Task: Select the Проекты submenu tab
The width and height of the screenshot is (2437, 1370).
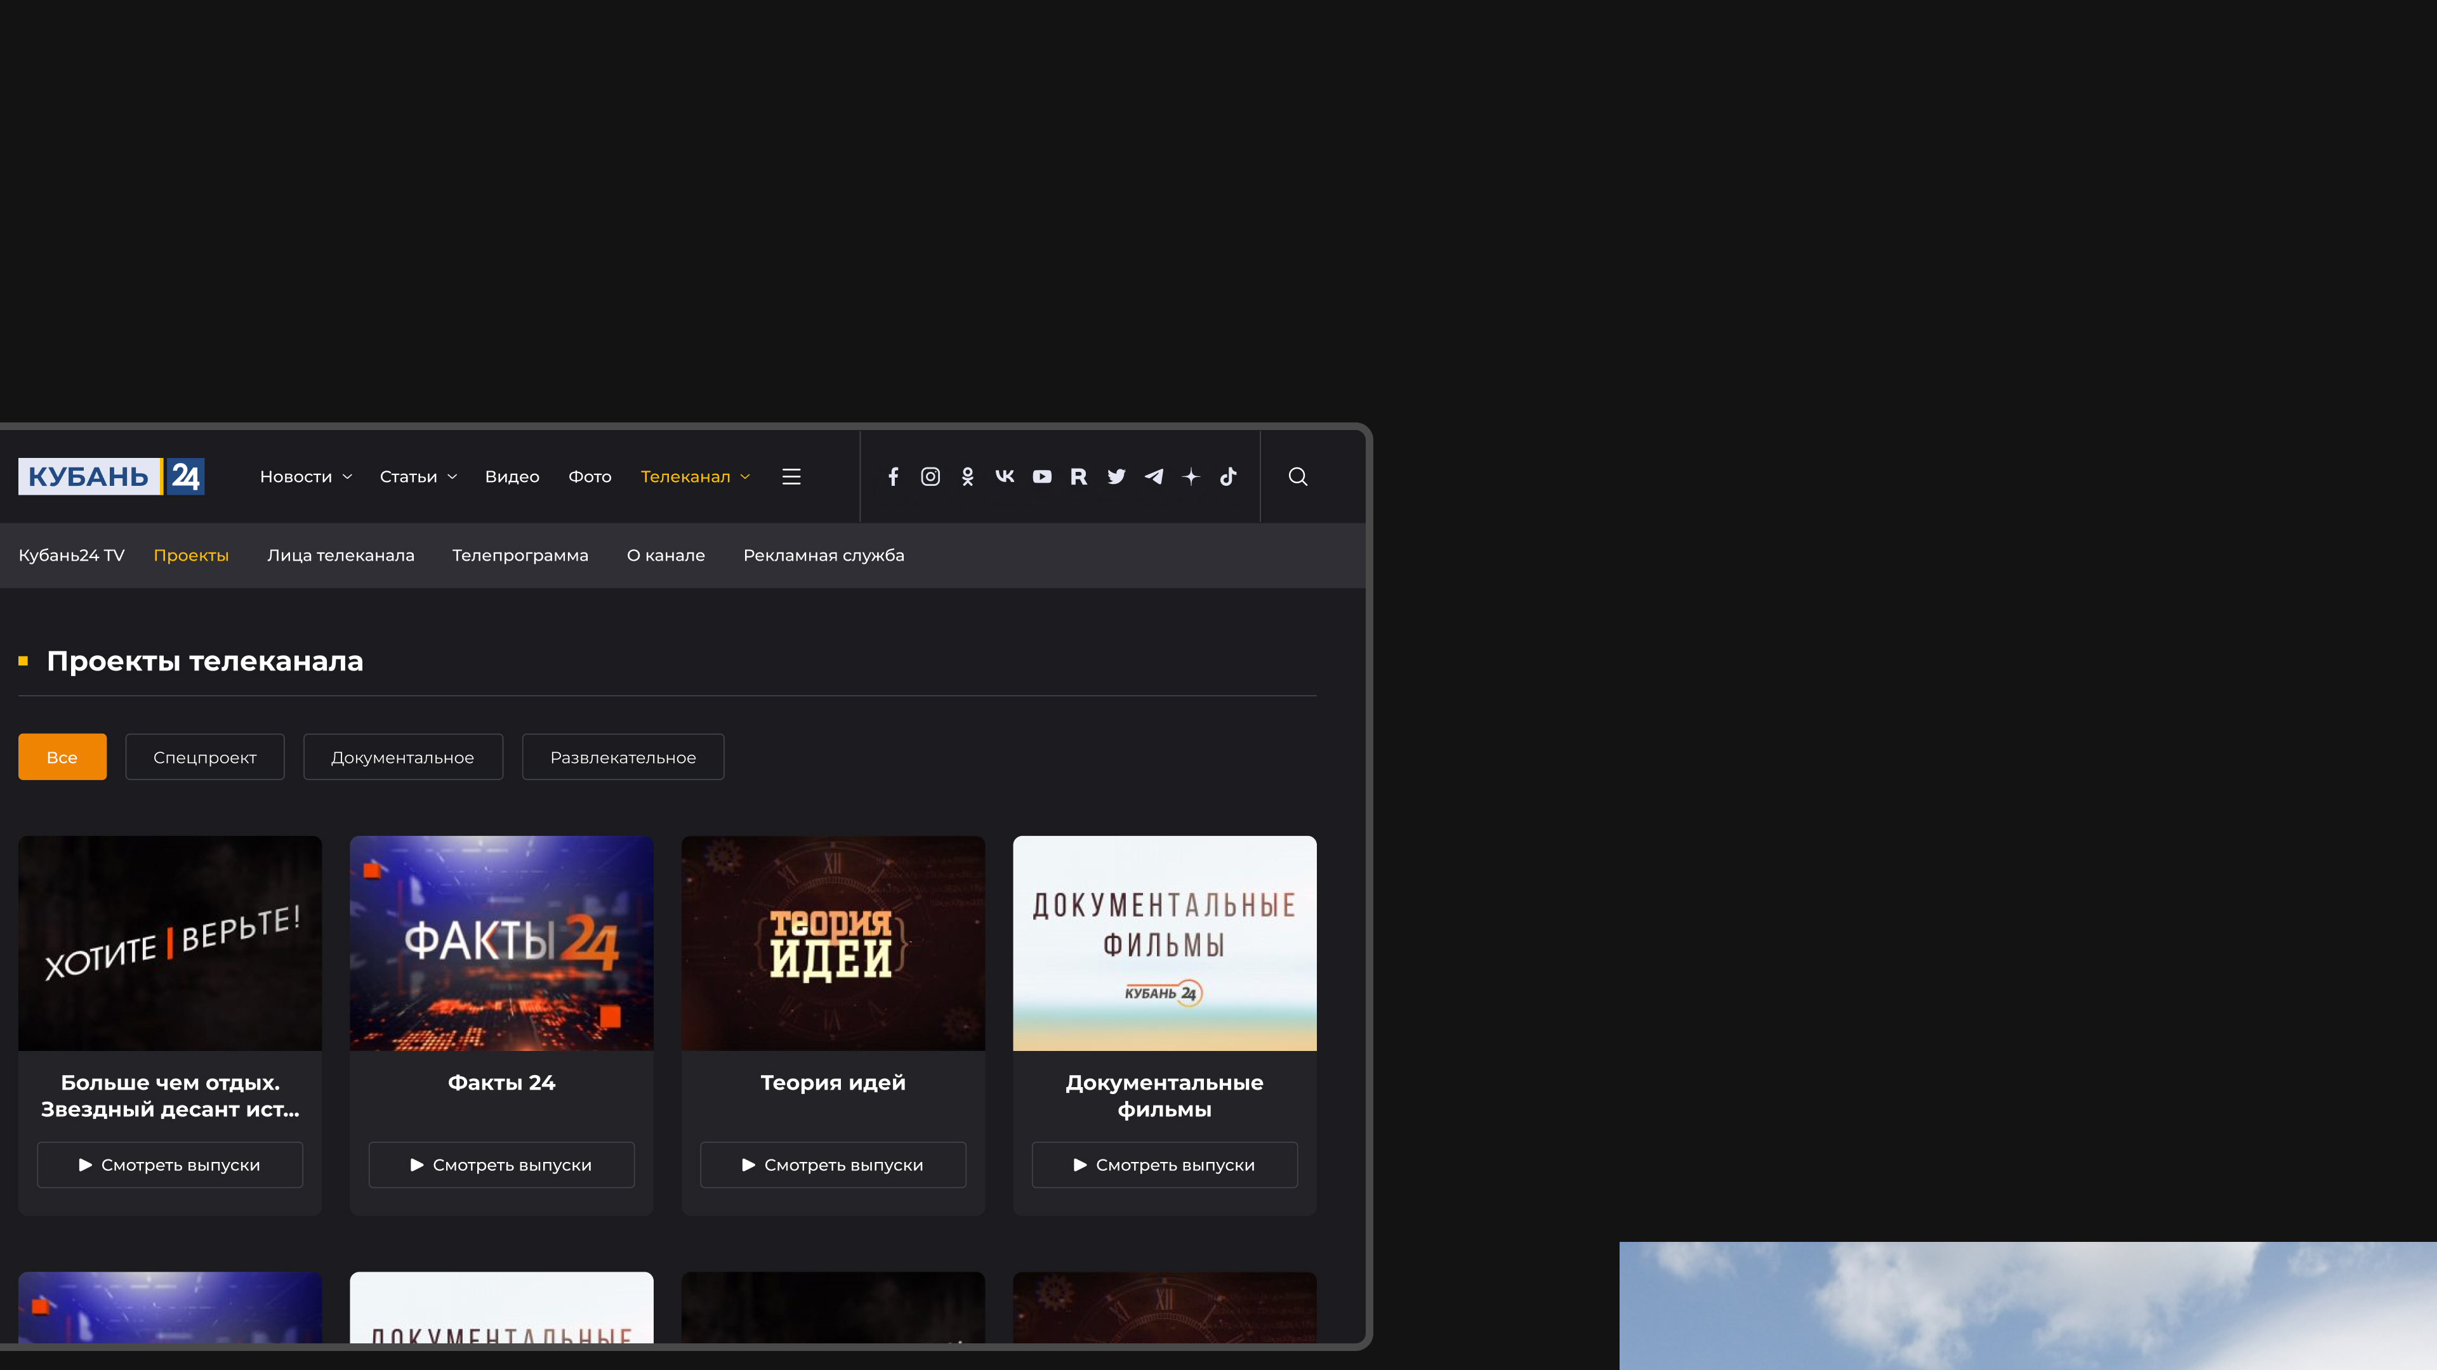Action: 191,555
